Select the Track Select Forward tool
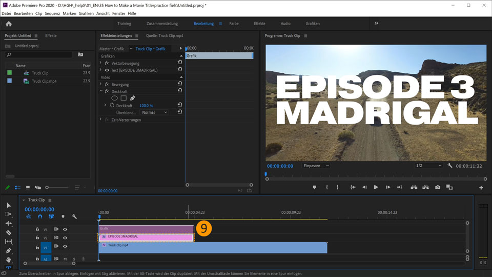The height and width of the screenshot is (277, 492). pos(9,214)
